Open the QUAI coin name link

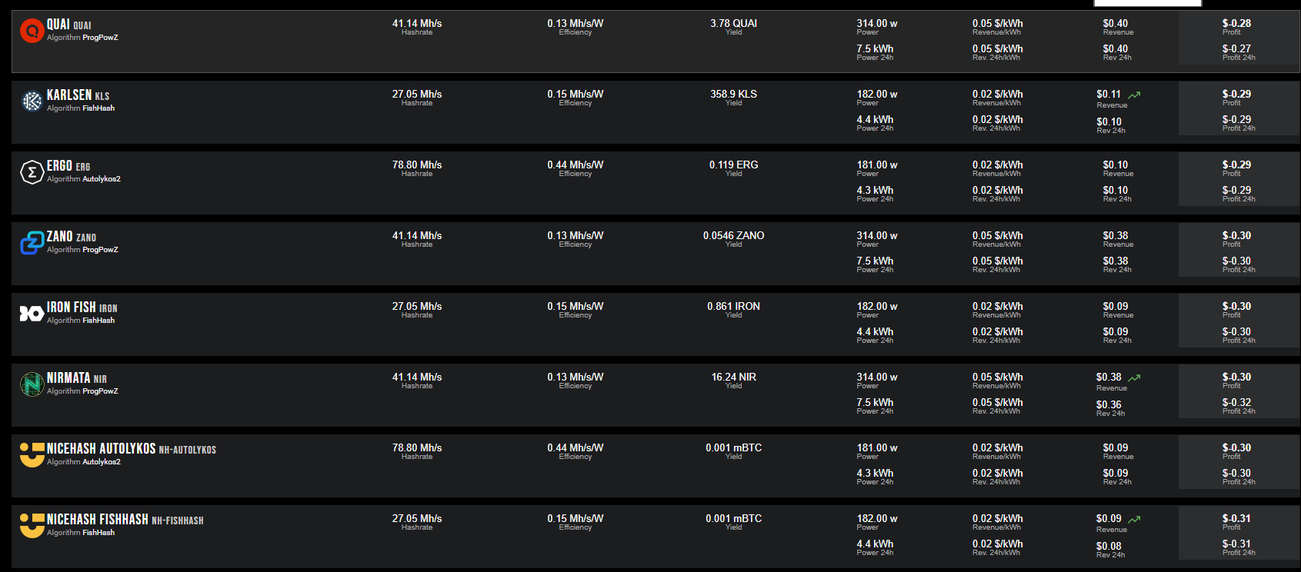click(68, 25)
